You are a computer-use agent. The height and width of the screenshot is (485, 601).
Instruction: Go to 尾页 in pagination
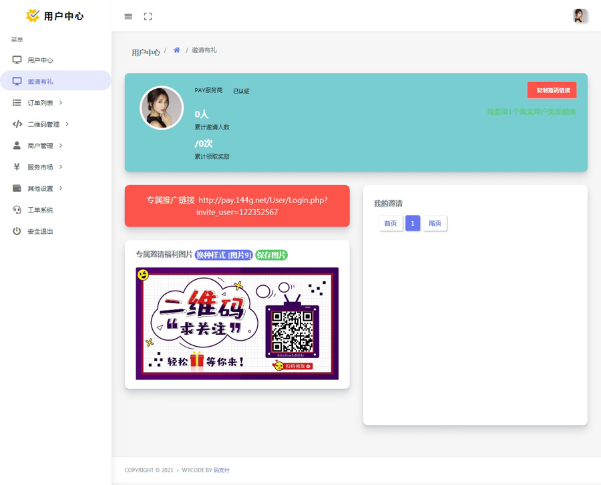435,223
